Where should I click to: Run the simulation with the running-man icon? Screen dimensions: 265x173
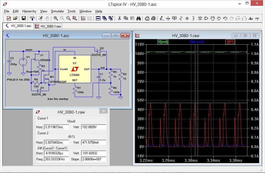pyautogui.click(x=41, y=18)
